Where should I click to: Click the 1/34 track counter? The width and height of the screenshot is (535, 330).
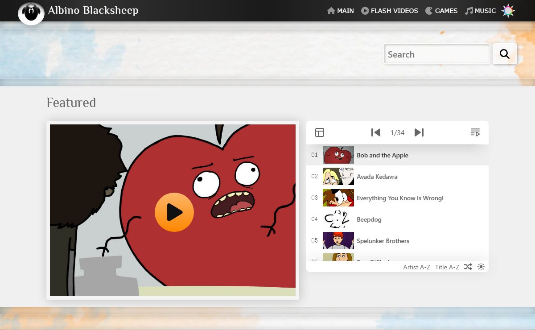coord(397,132)
